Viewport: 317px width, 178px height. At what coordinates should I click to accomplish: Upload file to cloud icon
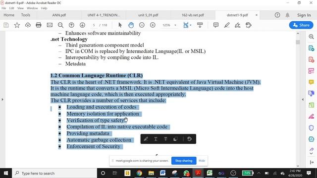28,25
